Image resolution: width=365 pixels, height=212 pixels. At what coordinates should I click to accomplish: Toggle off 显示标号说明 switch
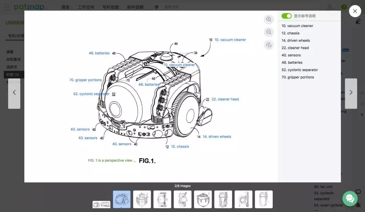coord(287,16)
